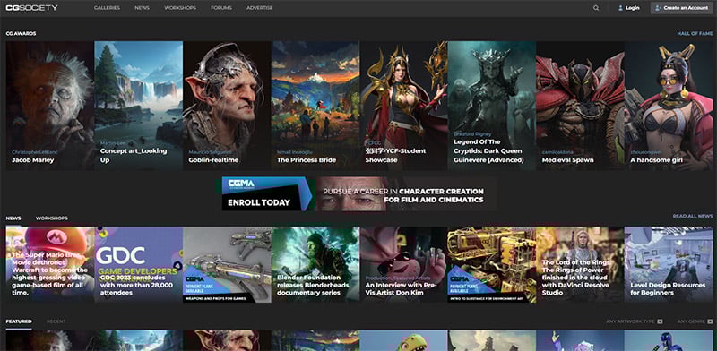Open Weapons and Props for Games ad

pos(227,265)
